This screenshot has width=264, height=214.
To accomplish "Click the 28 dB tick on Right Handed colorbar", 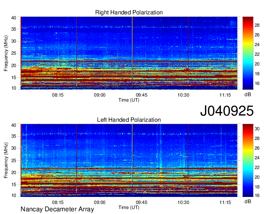I will click(257, 25).
